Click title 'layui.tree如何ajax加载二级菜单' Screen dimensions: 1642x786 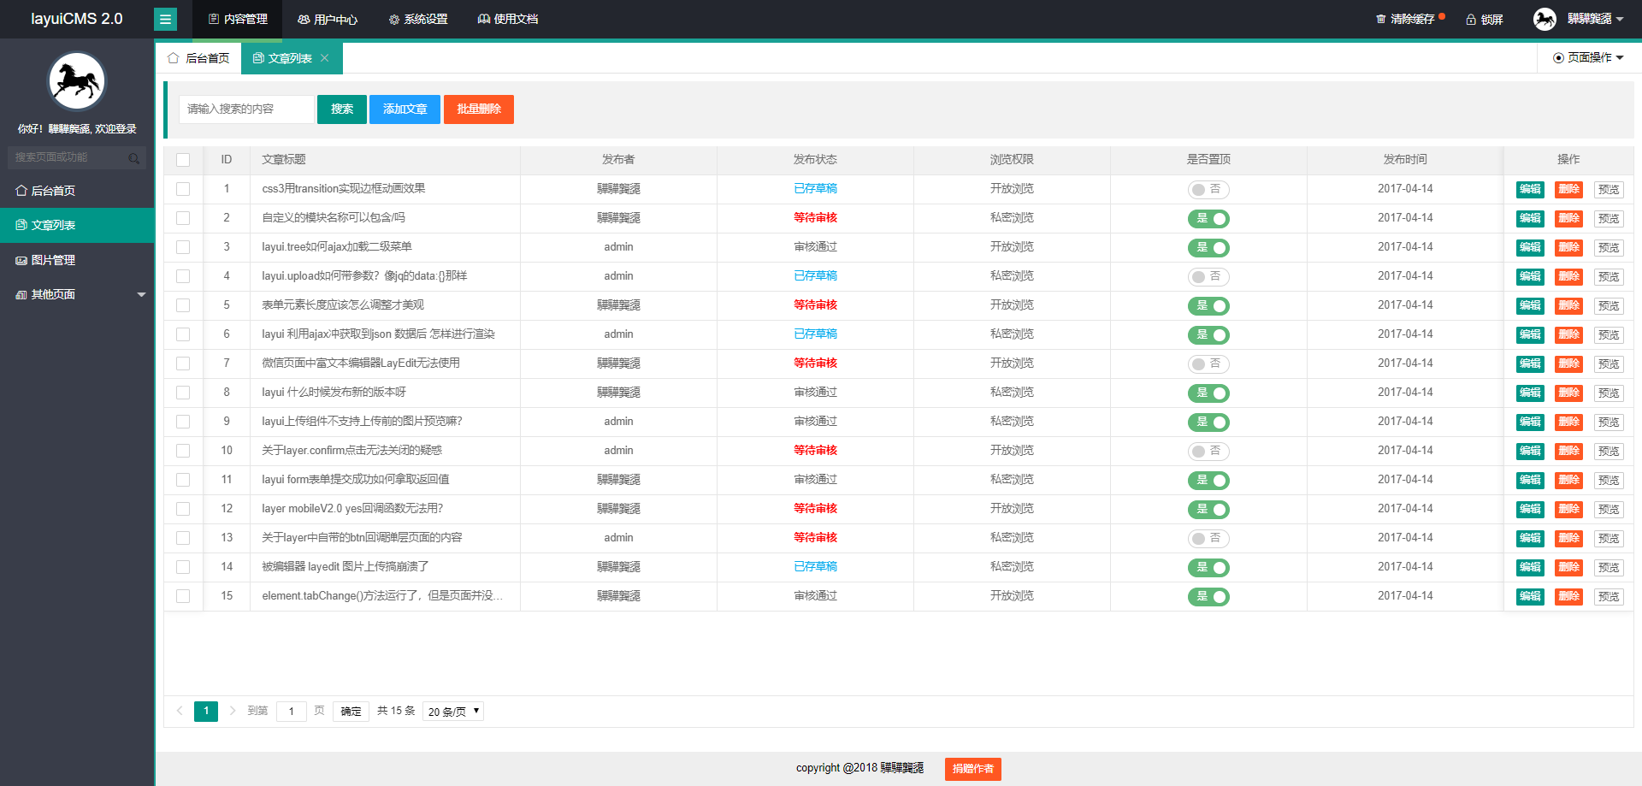[337, 247]
